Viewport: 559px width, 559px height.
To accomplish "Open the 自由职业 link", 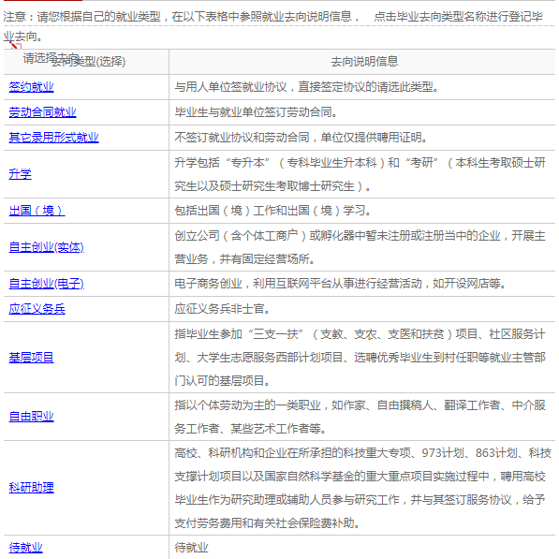I will 32,417.
